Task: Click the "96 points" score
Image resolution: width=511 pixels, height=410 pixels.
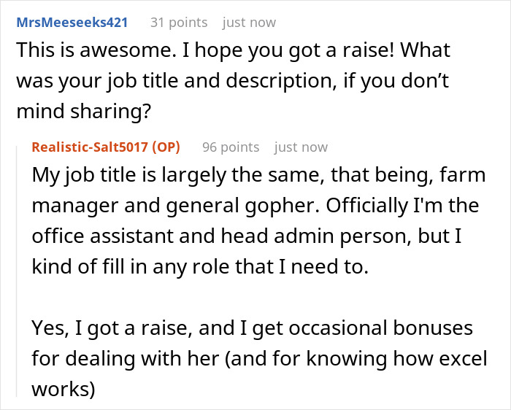Action: (231, 147)
